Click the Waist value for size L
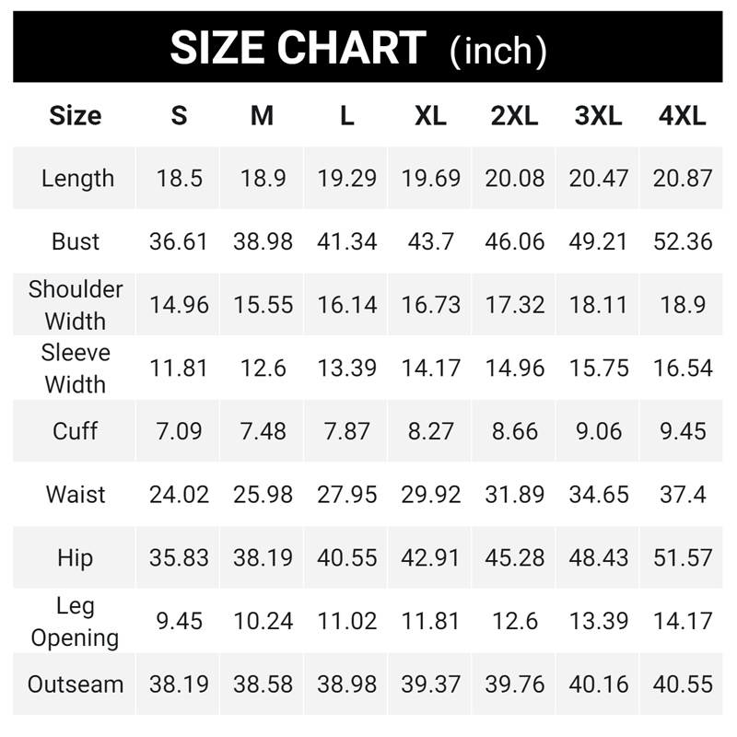The width and height of the screenshot is (737, 737). tap(347, 495)
